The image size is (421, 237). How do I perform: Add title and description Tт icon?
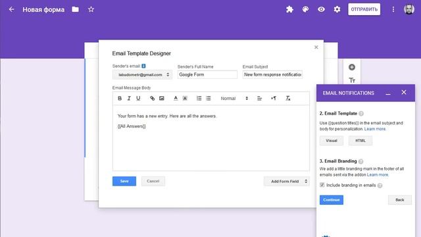click(352, 80)
